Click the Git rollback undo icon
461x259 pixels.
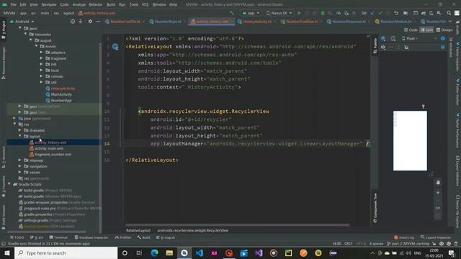(x=396, y=13)
